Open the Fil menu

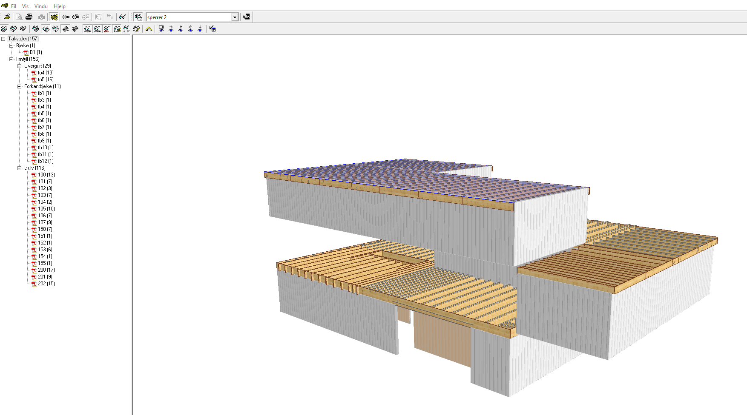point(14,6)
